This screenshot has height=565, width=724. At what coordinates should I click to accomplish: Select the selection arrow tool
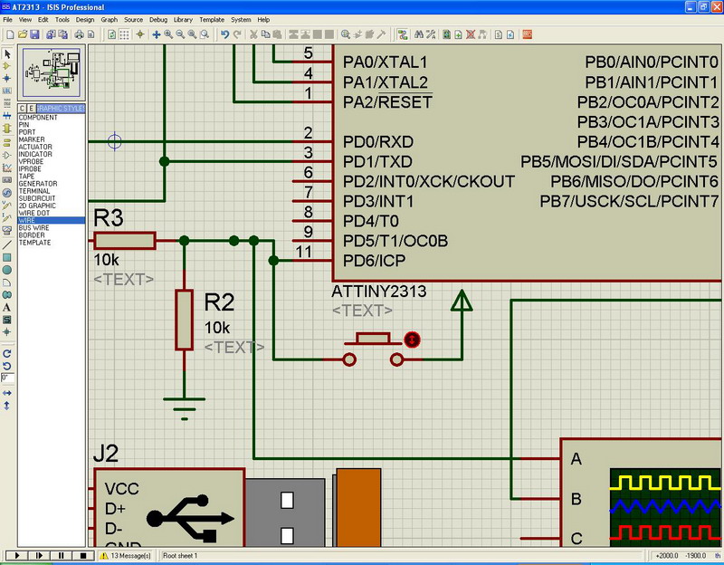pos(6,54)
